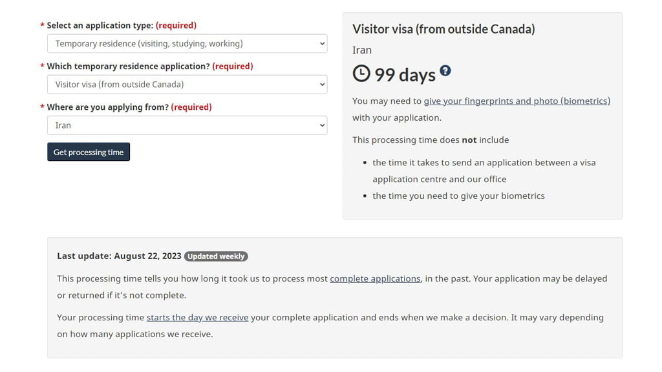Viewport: 662px width, 372px height.
Task: Click the Updated weekly badge
Action: coord(216,256)
